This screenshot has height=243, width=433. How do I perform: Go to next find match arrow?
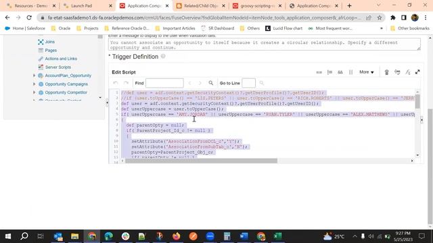tap(200, 83)
